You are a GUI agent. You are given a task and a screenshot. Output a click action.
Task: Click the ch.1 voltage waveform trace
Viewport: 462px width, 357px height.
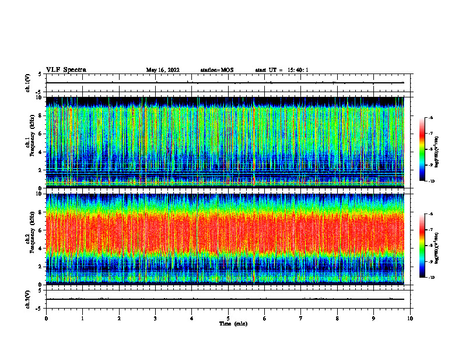coord(225,83)
